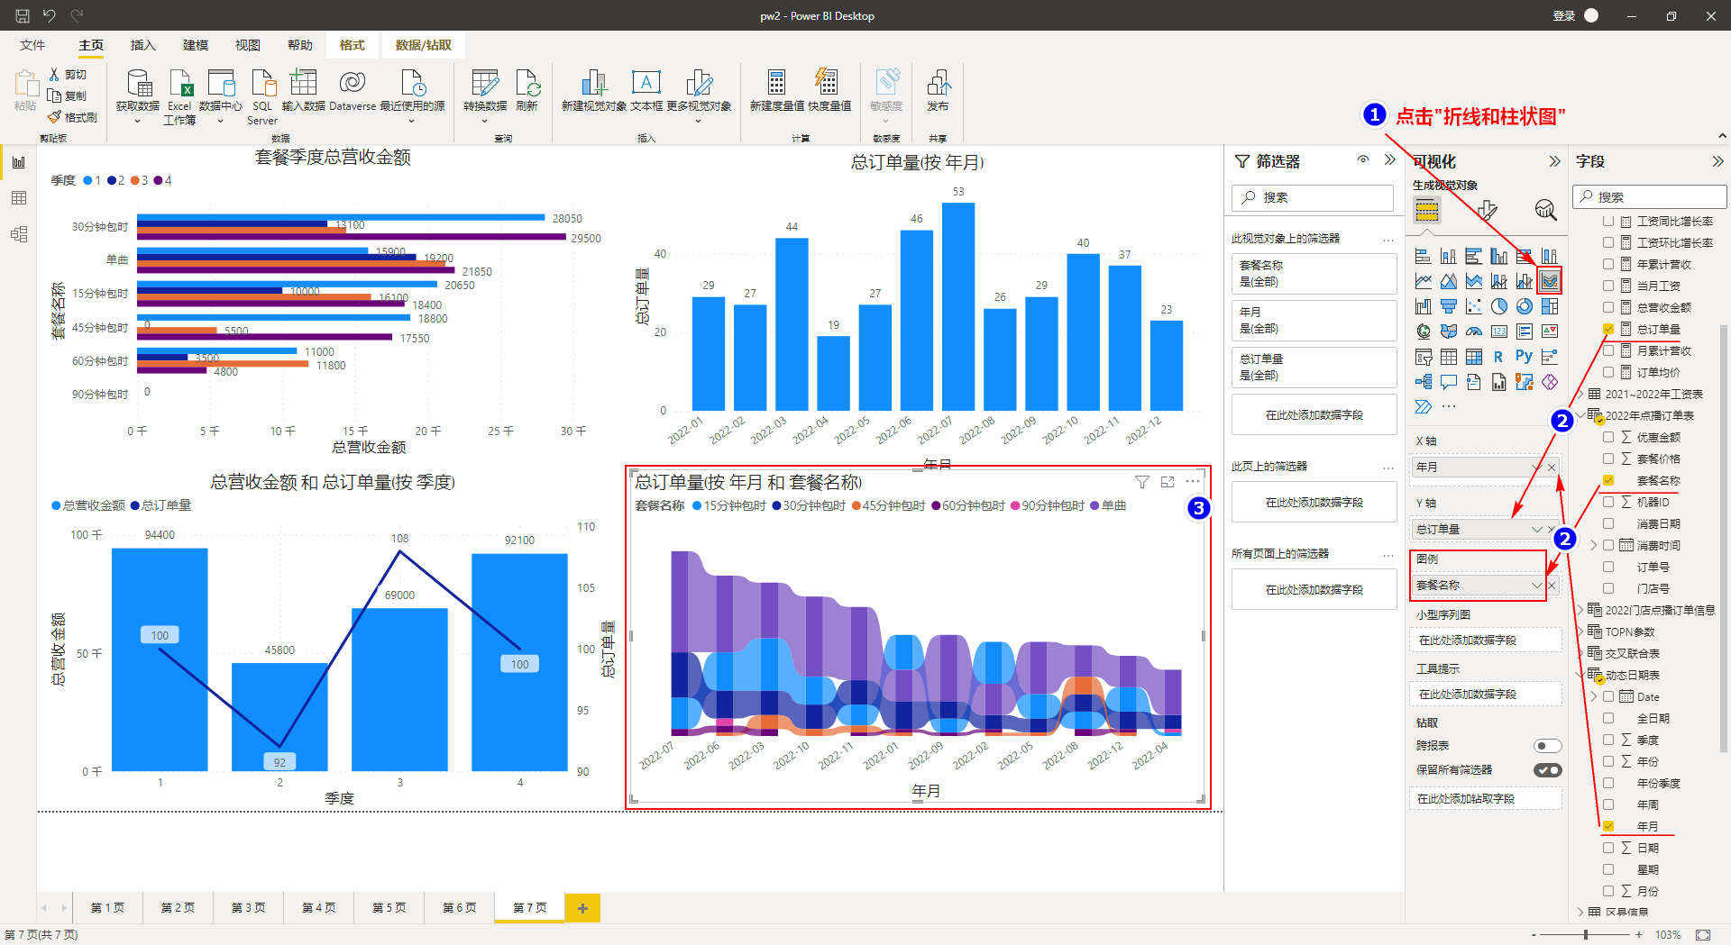Select the gauge chart visualization
This screenshot has width=1731, height=945.
[1473, 332]
